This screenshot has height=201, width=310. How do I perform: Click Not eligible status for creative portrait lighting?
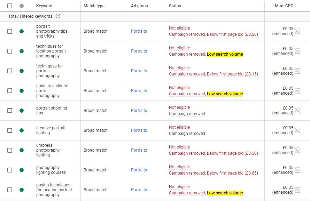click(179, 127)
